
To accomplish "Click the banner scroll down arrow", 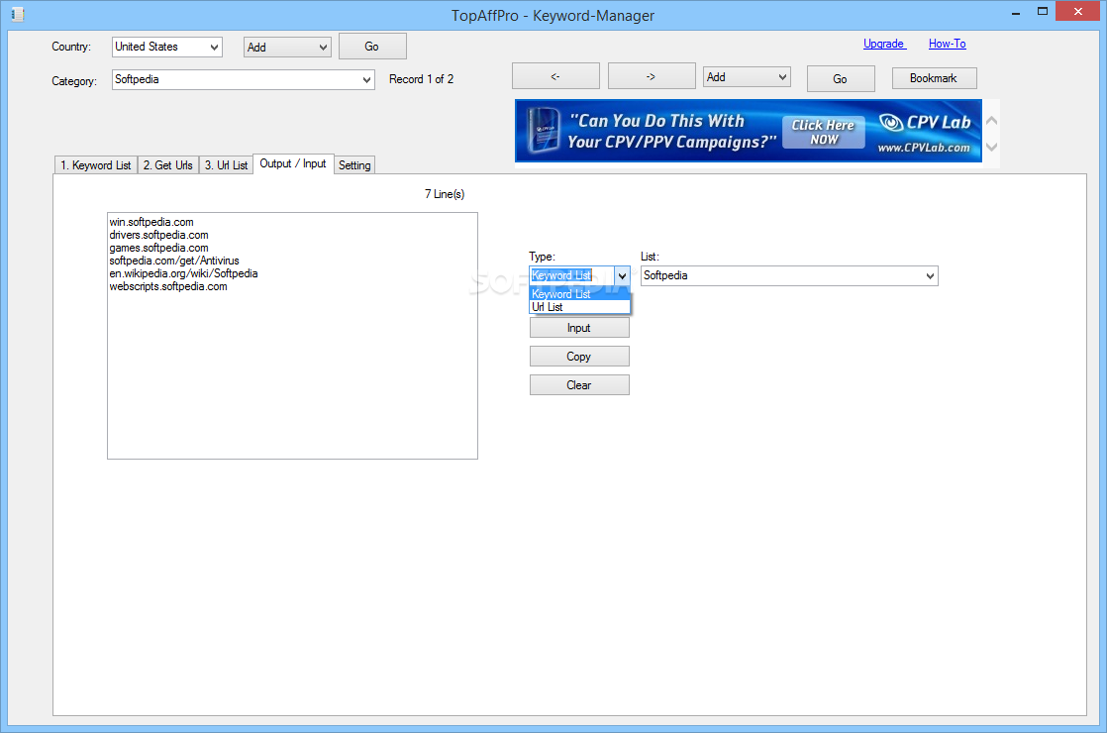I will point(991,147).
